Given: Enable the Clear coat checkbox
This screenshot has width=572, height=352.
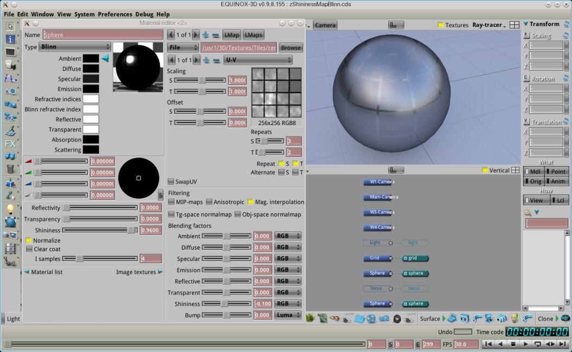Looking at the screenshot, I should click(x=29, y=249).
